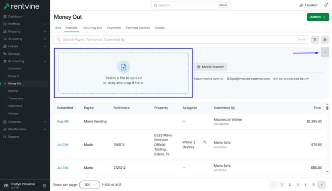Open the Aug 4th invoice link

pyautogui.click(x=63, y=121)
